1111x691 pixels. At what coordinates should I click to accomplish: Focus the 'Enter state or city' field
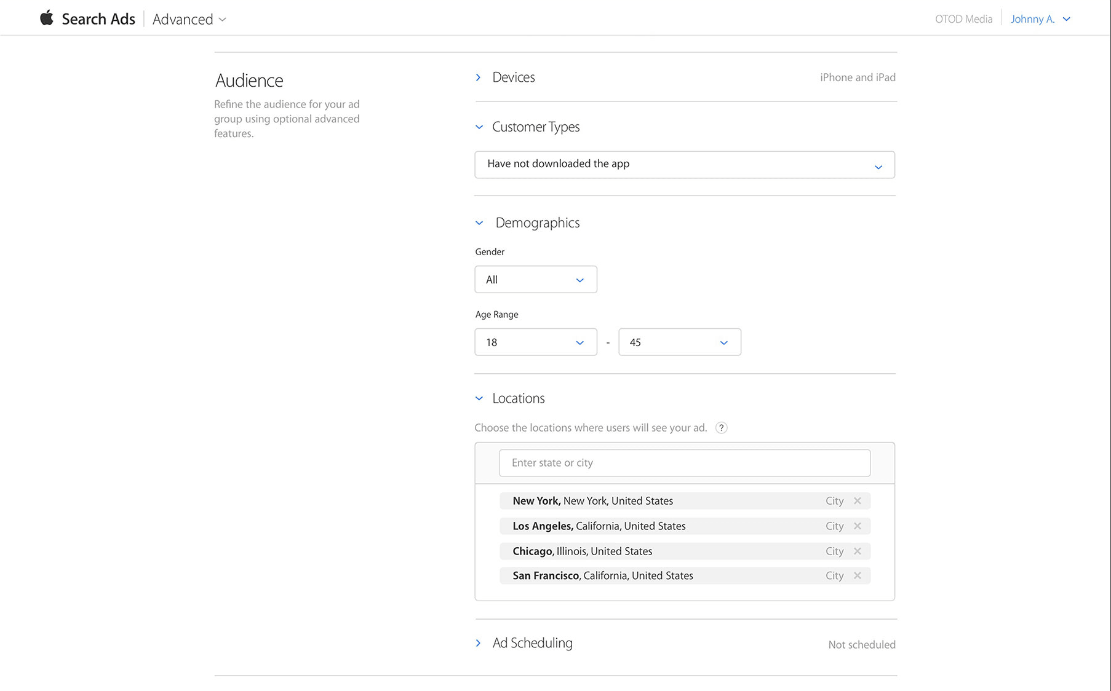coord(685,463)
